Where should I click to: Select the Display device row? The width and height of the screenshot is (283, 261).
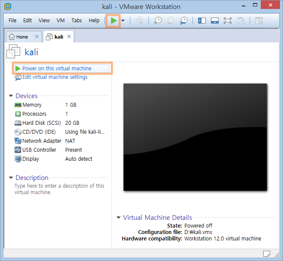tap(61, 159)
